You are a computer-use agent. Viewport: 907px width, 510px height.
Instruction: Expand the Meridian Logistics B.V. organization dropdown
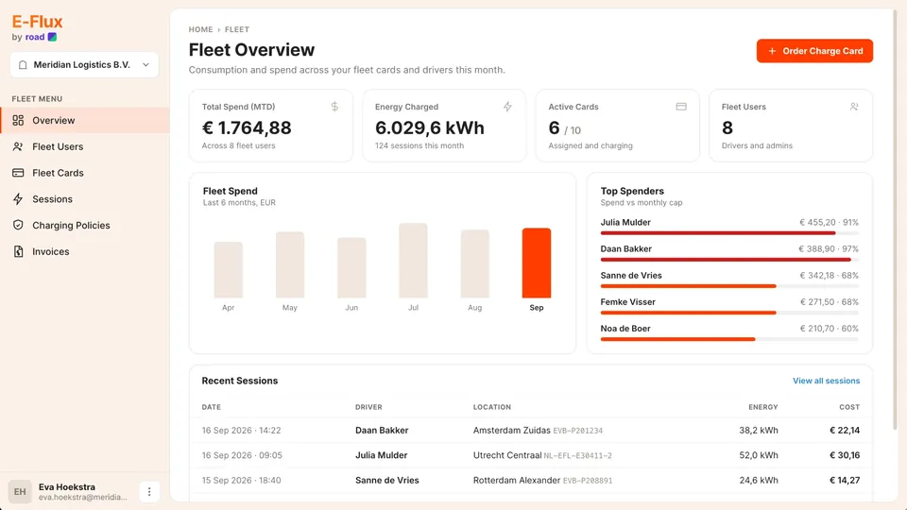tap(84, 65)
